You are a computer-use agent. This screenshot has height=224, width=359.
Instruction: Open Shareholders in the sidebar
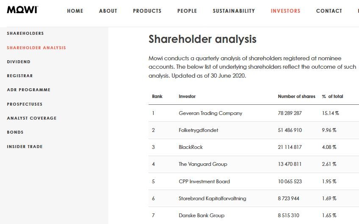[x=25, y=34]
